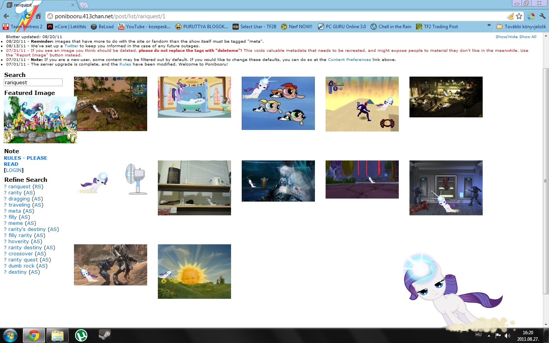Focus the address bar showing ponibooru.413chan.net

[x=278, y=16]
